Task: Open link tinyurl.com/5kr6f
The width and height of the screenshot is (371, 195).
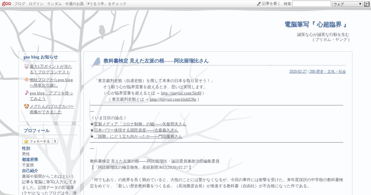Action: tap(181, 93)
